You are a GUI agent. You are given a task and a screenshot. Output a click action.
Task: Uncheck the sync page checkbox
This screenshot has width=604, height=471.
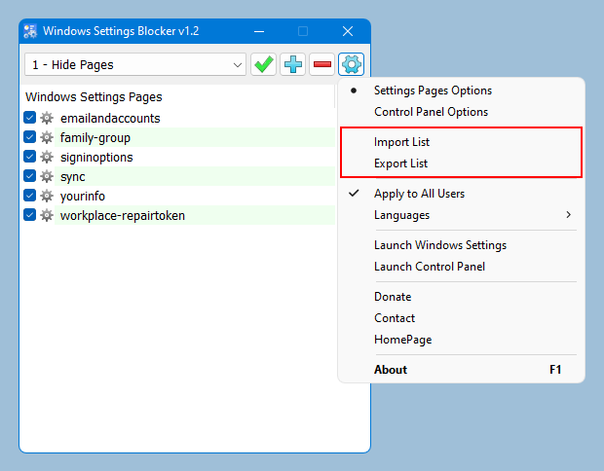pyautogui.click(x=30, y=176)
